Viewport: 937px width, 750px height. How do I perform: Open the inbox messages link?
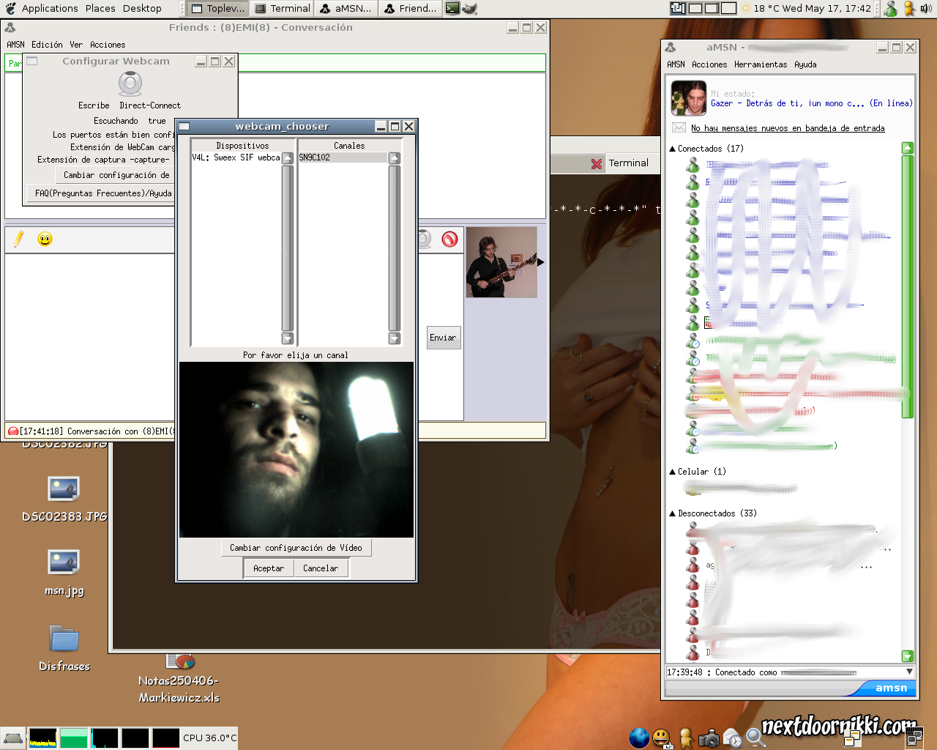(787, 128)
